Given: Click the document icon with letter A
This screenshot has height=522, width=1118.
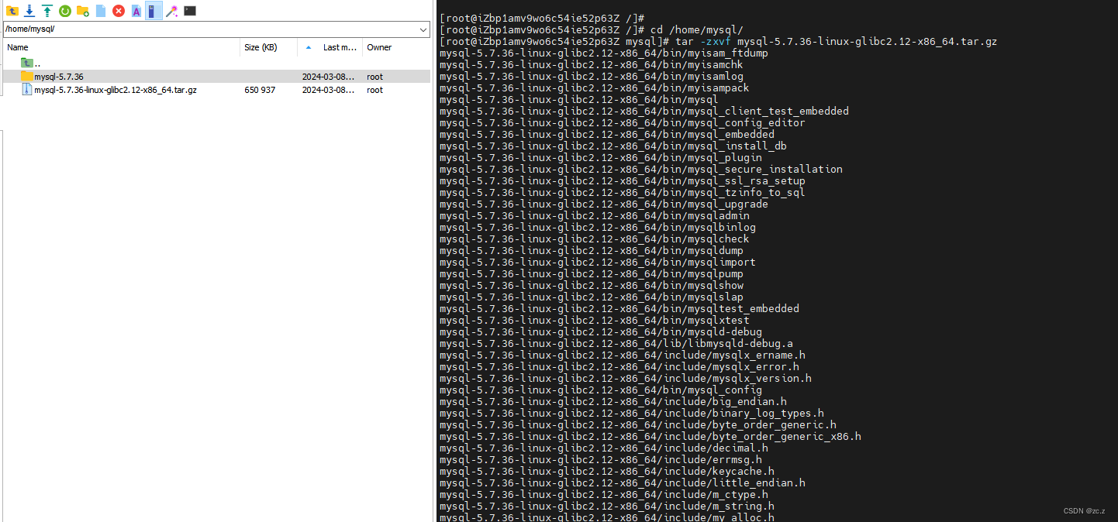Looking at the screenshot, I should tap(136, 11).
